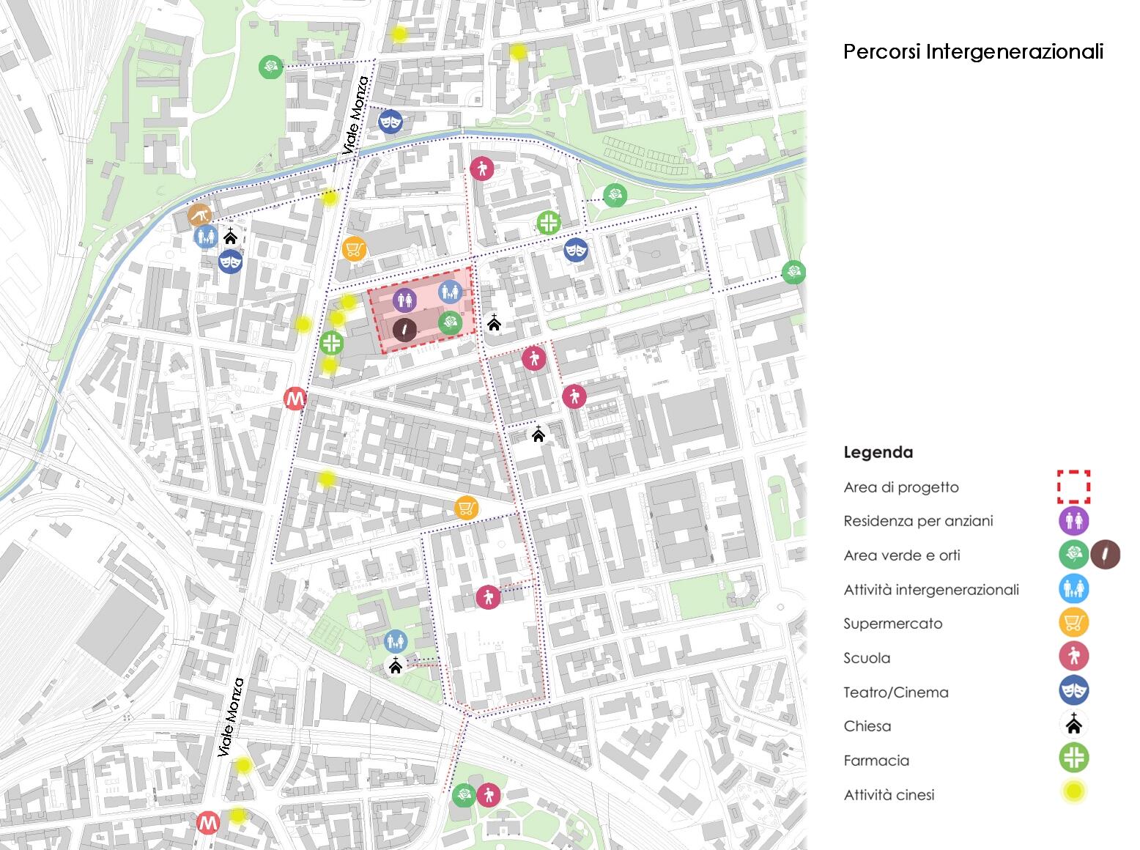Click the orange Supermercato legend icon
The image size is (1140, 850).
click(x=1073, y=623)
